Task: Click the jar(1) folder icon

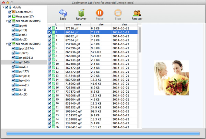Action: click(x=17, y=90)
